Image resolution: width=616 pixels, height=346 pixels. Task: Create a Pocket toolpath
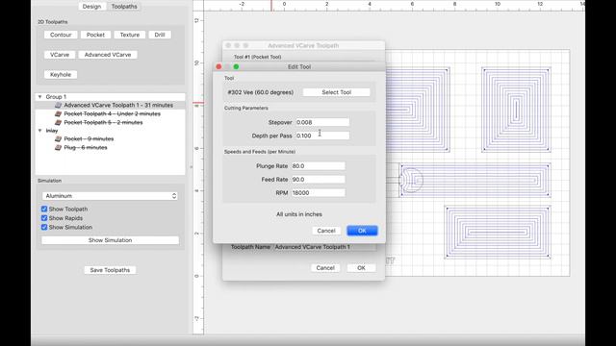coord(95,35)
